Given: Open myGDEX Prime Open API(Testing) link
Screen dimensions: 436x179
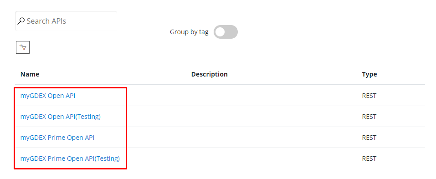Looking at the screenshot, I should click(x=70, y=159).
